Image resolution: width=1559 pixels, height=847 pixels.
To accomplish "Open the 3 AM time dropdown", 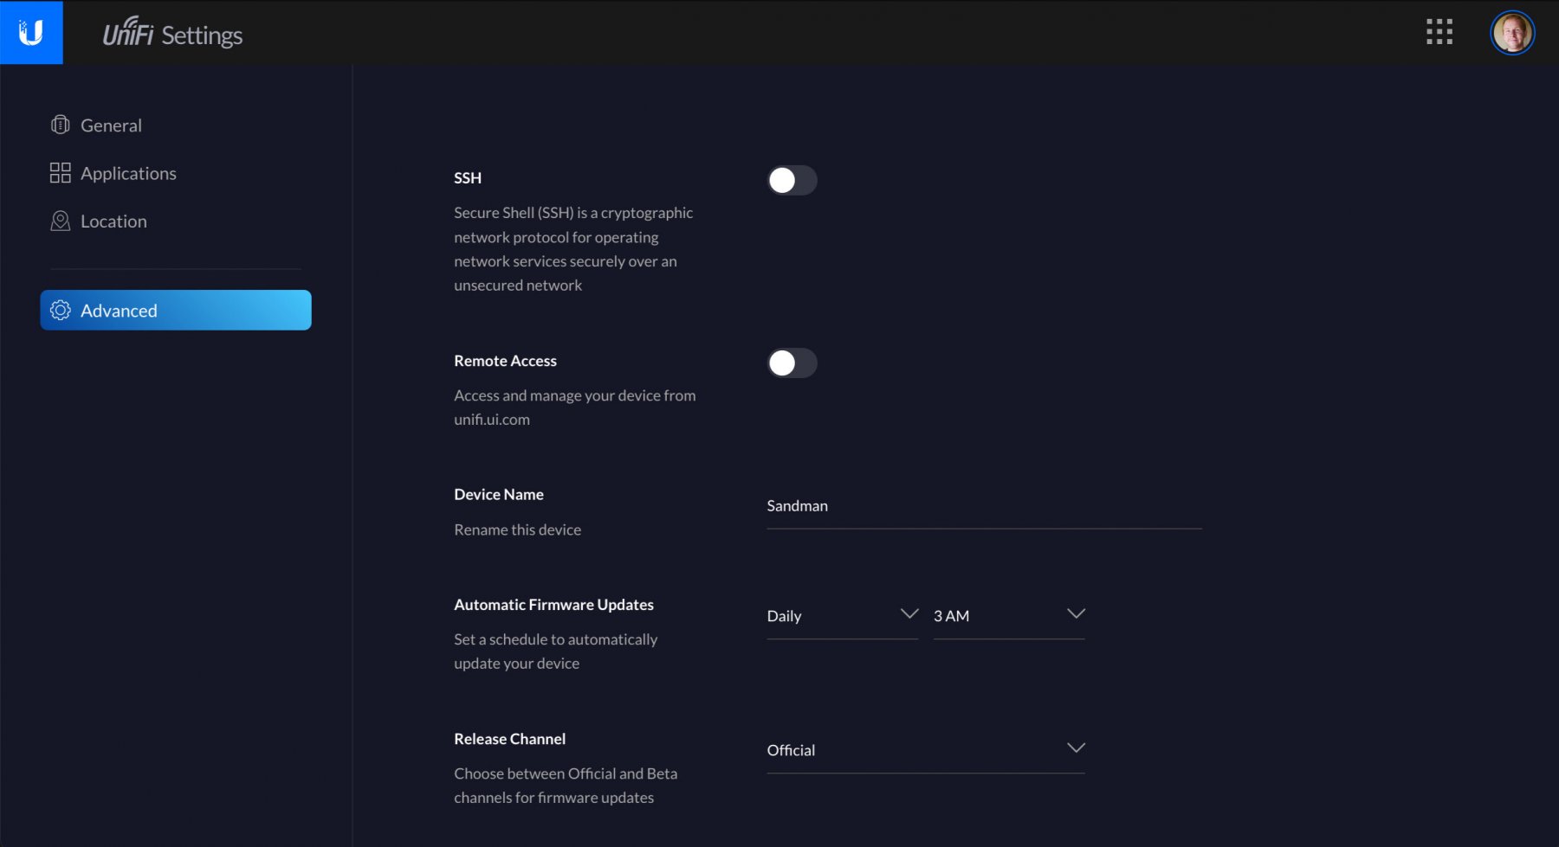I will tap(1008, 616).
